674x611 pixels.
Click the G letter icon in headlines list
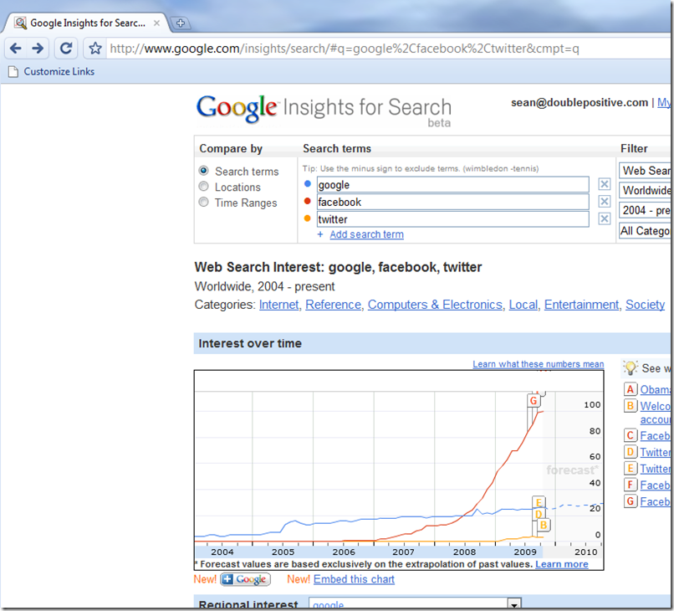point(631,501)
